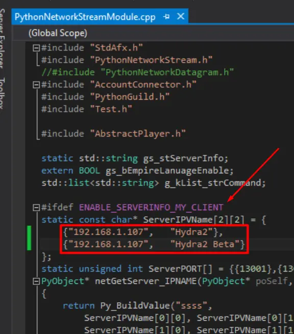294x334 pixels.
Task: Click the gs_bEmpireLanuageEnable variable
Action: tap(167, 171)
